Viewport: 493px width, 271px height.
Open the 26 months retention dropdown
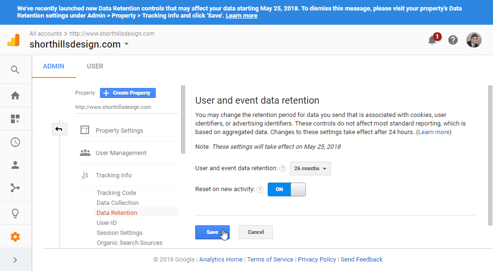point(310,168)
